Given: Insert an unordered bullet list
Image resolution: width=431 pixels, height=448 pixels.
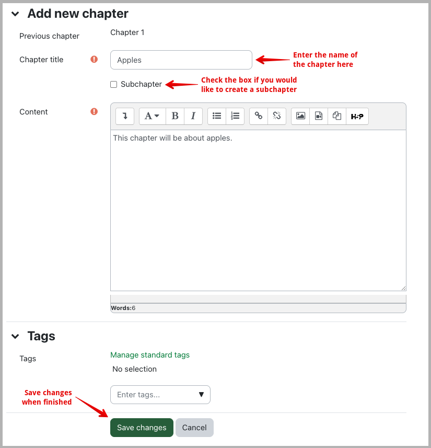Looking at the screenshot, I should coord(217,116).
